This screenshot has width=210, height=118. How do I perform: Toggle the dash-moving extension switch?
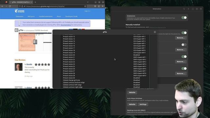click(x=184, y=33)
